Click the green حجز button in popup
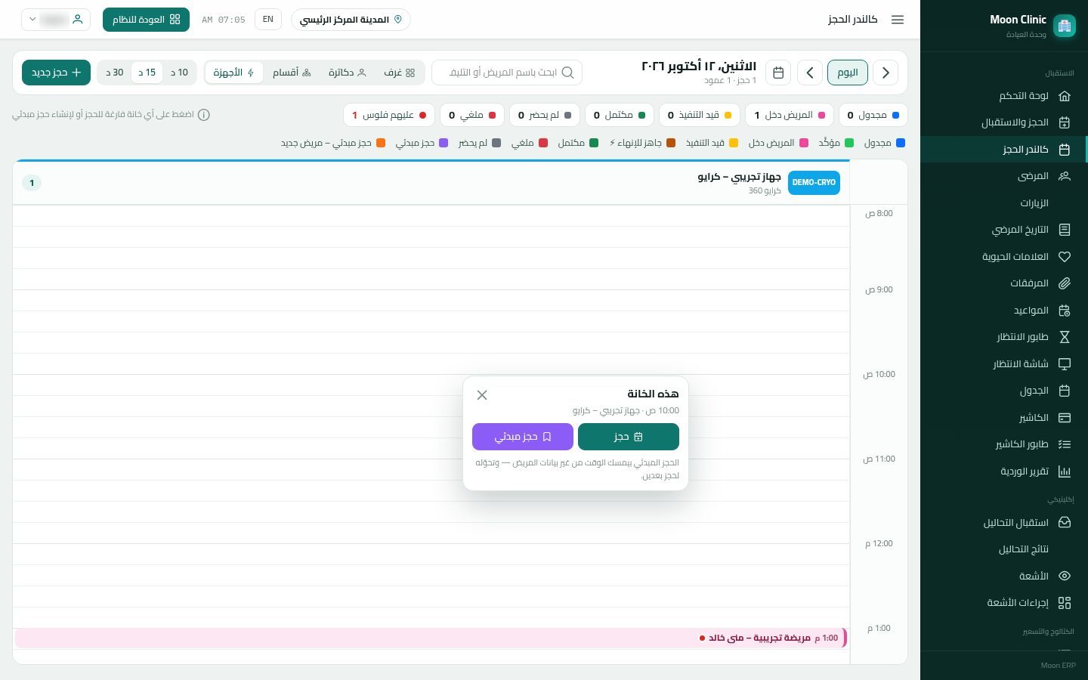 629,437
